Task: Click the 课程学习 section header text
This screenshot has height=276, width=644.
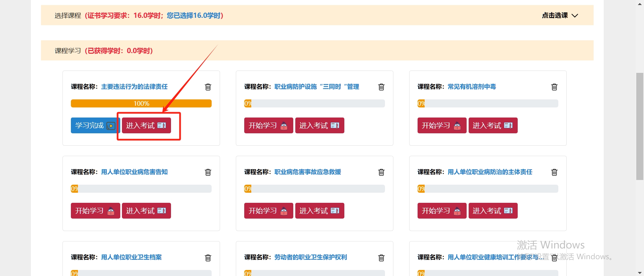Action: tap(68, 51)
